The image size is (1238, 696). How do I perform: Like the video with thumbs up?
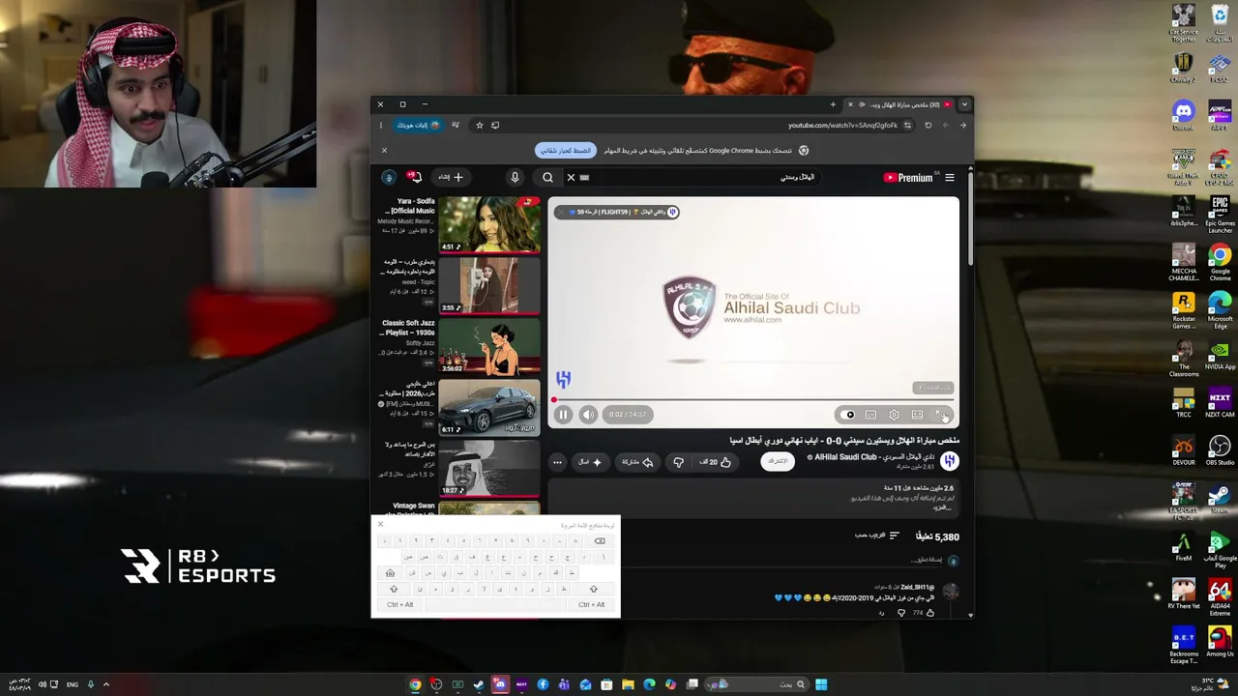716,462
